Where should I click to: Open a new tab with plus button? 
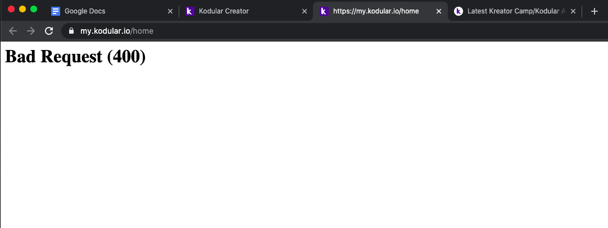pos(595,11)
